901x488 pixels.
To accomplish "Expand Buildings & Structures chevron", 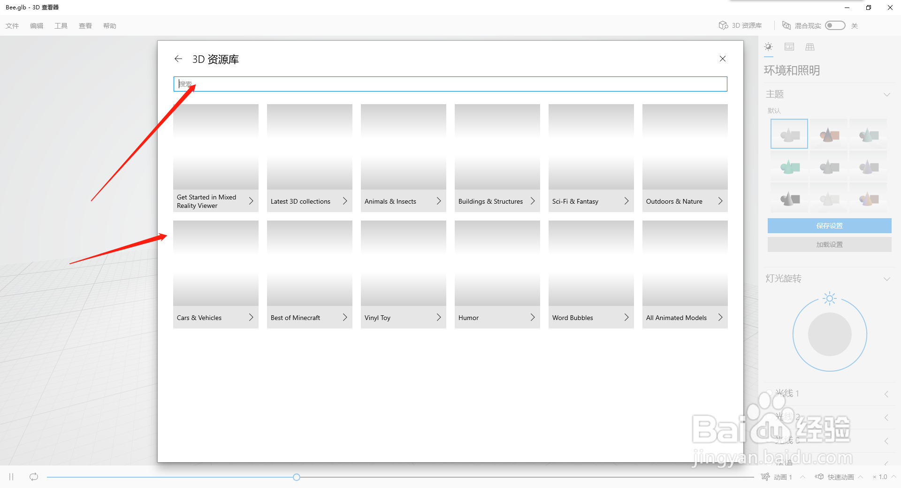I will 533,201.
